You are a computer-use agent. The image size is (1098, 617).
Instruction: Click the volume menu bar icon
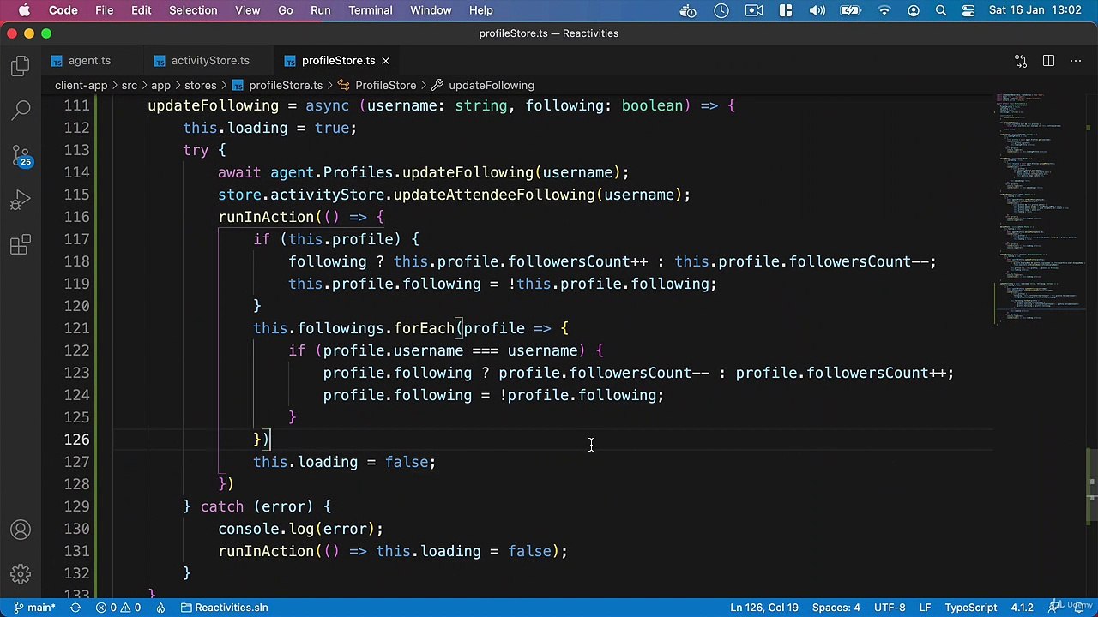817,10
